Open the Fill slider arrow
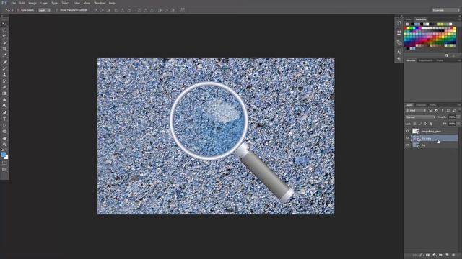462x259 pixels. 458,124
